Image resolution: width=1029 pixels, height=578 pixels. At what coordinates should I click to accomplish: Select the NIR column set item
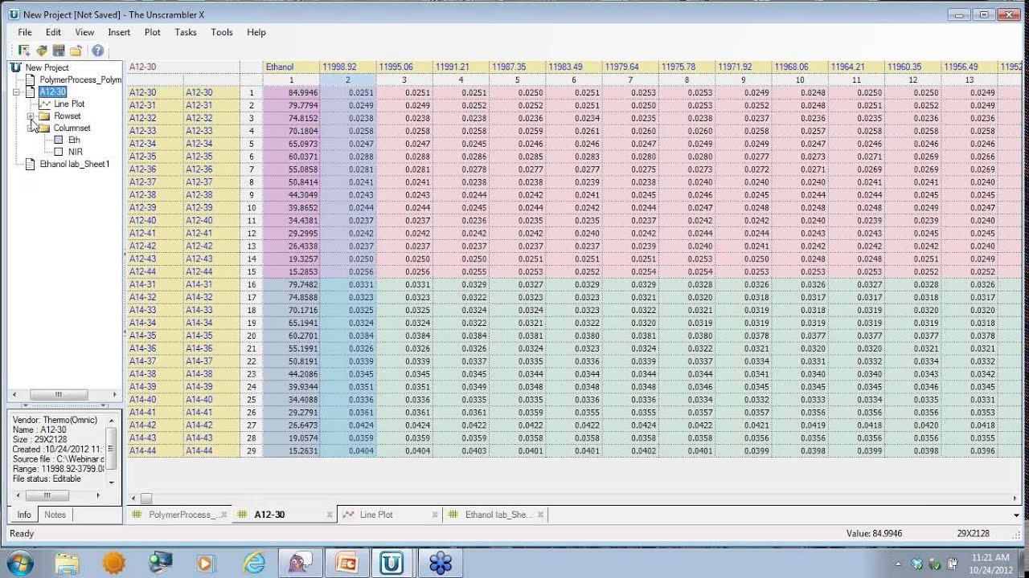point(76,152)
